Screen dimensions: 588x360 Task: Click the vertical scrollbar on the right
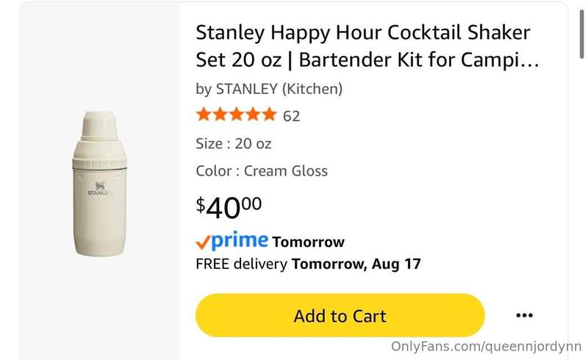(x=581, y=35)
